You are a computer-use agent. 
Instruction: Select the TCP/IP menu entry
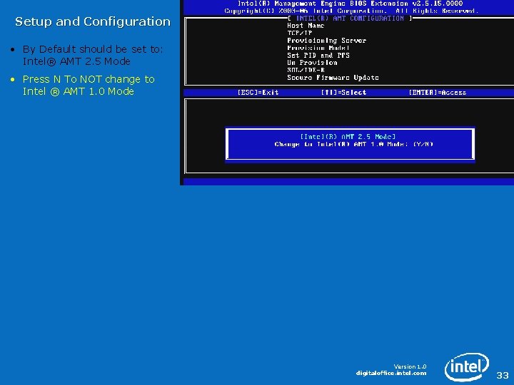click(x=300, y=33)
